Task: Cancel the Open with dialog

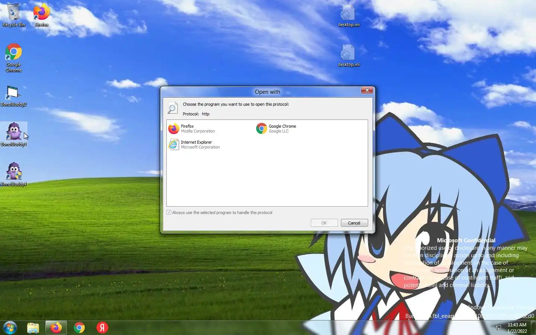Action: coord(354,223)
